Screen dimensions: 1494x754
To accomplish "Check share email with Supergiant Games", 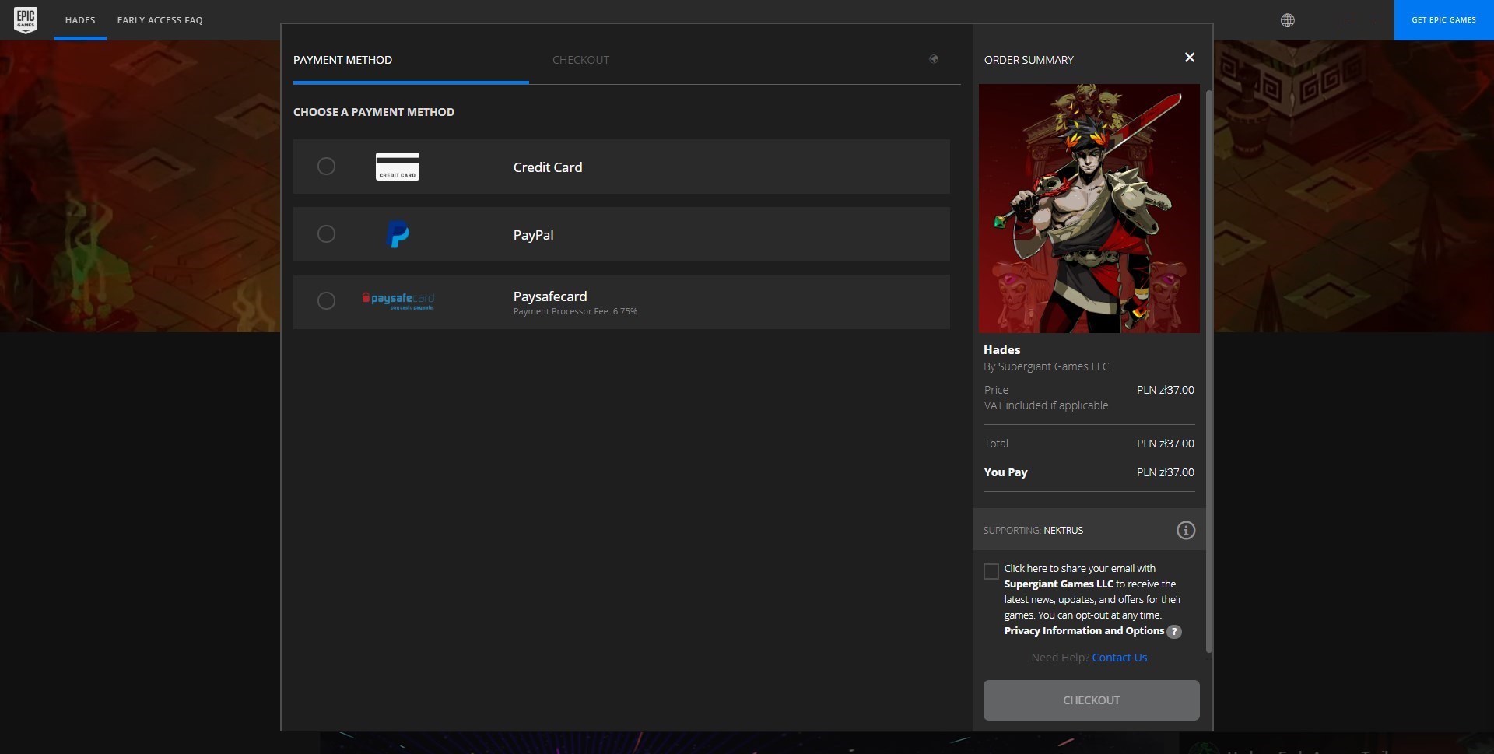I will click(x=991, y=572).
